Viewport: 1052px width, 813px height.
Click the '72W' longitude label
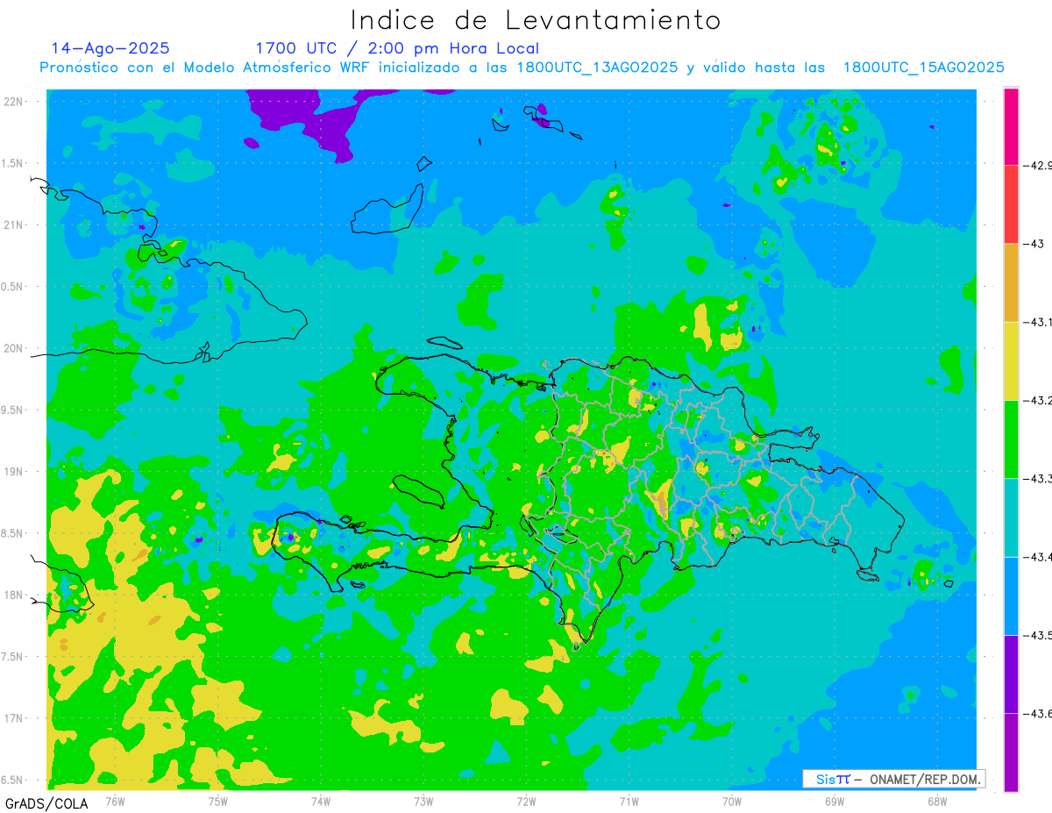click(526, 801)
